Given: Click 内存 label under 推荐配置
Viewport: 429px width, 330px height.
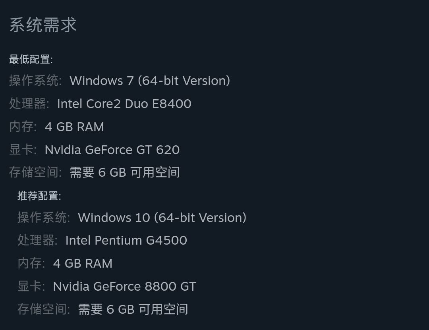Looking at the screenshot, I should point(31,264).
